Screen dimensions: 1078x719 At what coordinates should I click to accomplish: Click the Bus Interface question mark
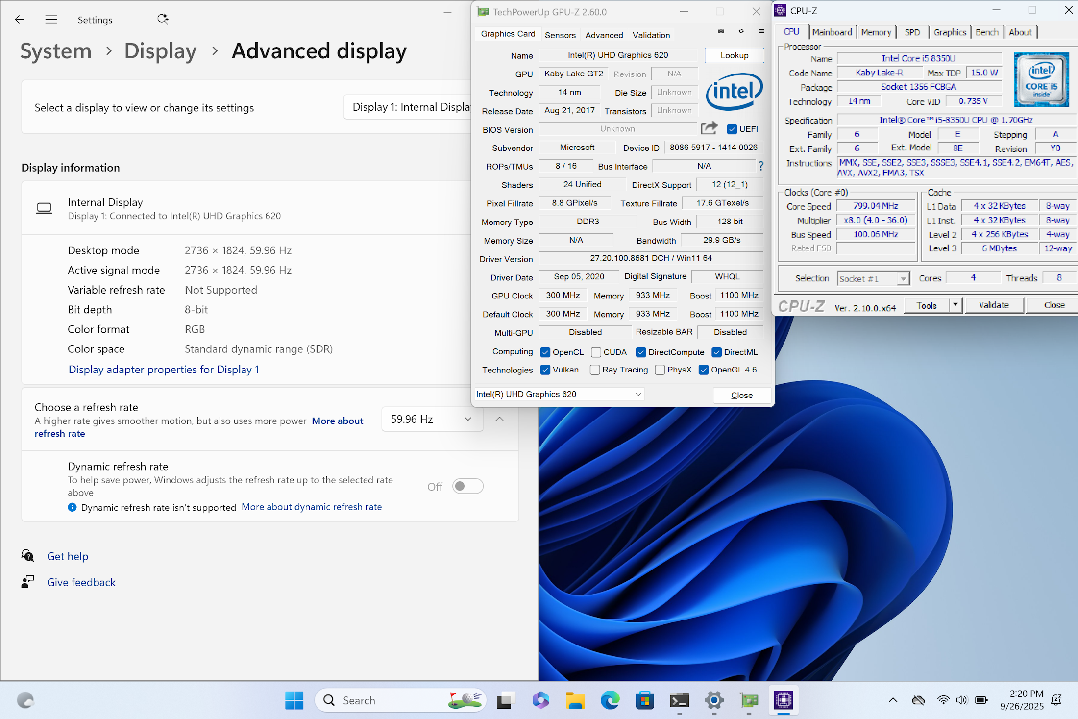[760, 166]
